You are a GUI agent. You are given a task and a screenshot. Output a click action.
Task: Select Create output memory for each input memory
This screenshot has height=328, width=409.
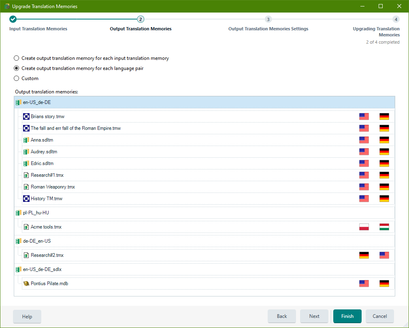16,58
